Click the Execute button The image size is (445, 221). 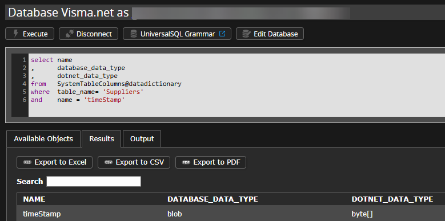(x=30, y=34)
